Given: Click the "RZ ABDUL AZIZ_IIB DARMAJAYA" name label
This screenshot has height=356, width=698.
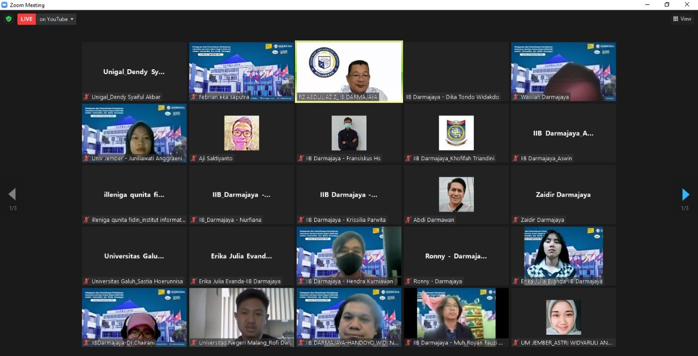Looking at the screenshot, I should [x=338, y=97].
